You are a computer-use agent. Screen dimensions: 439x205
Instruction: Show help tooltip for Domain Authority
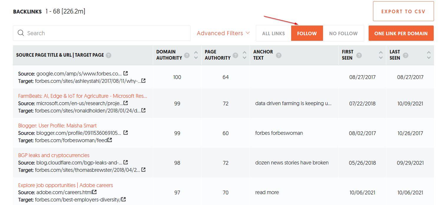(187, 55)
